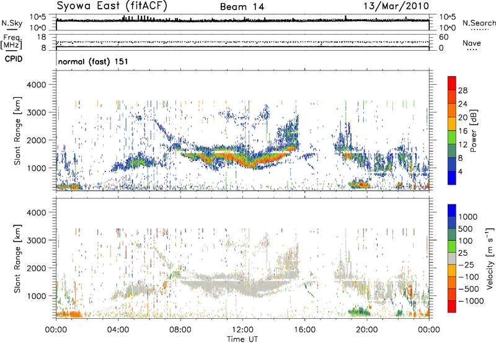Click the 'Time UT' axis label

coord(242,339)
